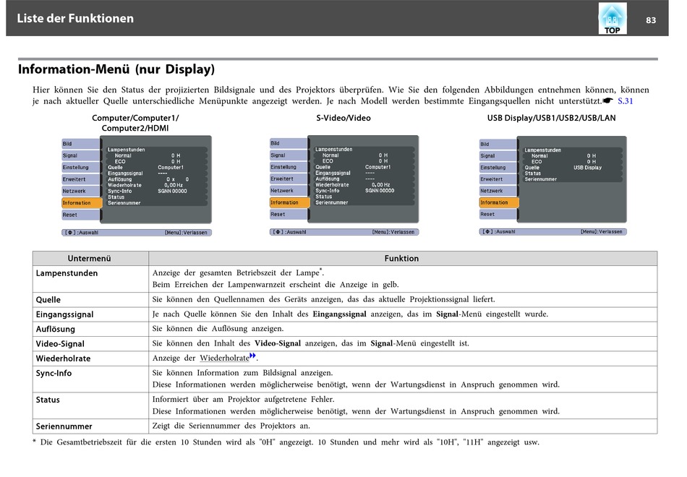This screenshot has height=477, width=687.
Task: Select the Video-Signal table row label
Action: [60, 344]
